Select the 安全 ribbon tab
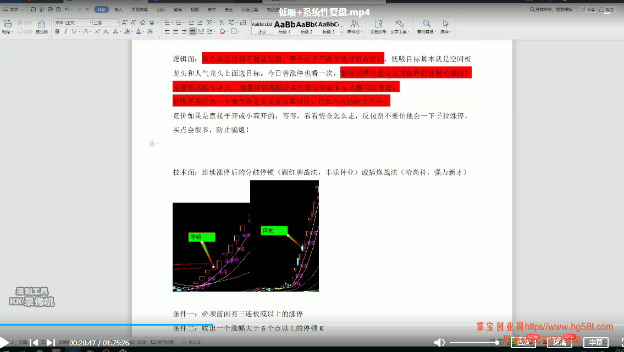The image size is (624, 352). tap(228, 9)
